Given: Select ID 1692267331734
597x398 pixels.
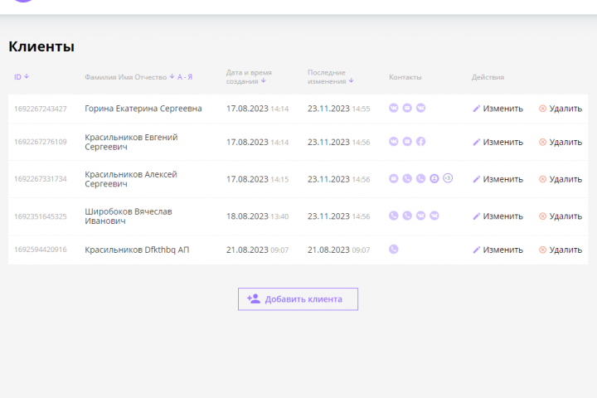Looking at the screenshot, I should point(41,179).
